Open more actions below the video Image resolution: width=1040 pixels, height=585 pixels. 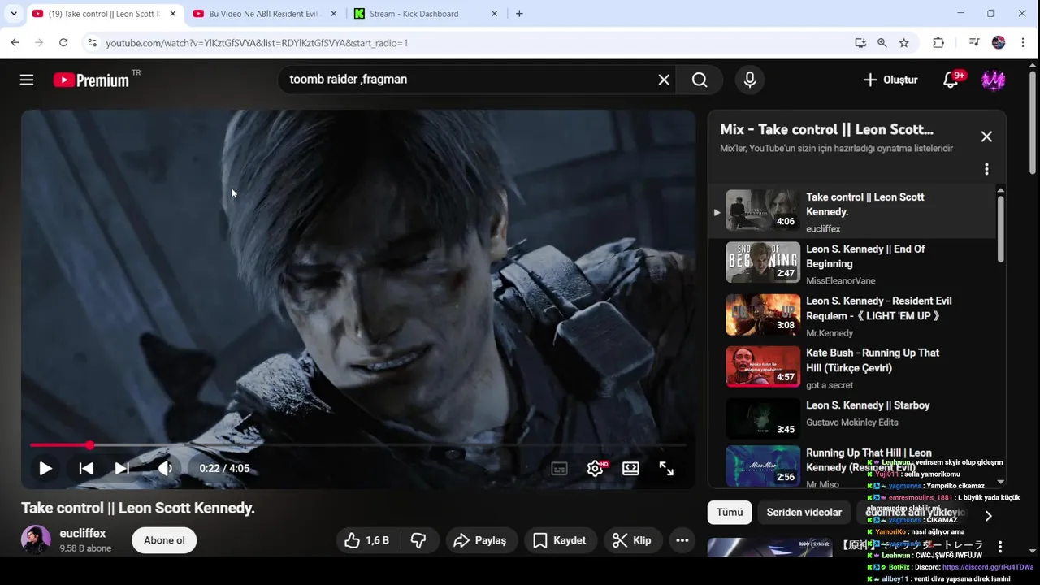(x=682, y=540)
